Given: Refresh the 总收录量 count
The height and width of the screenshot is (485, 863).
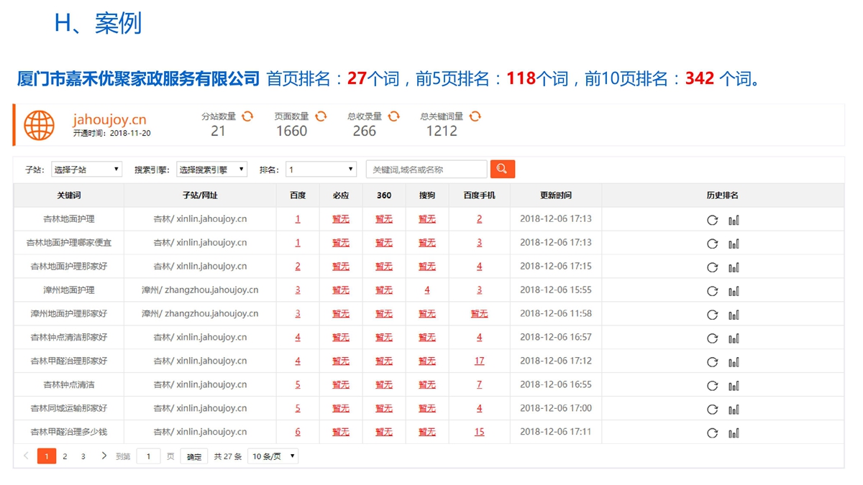Looking at the screenshot, I should [x=393, y=116].
